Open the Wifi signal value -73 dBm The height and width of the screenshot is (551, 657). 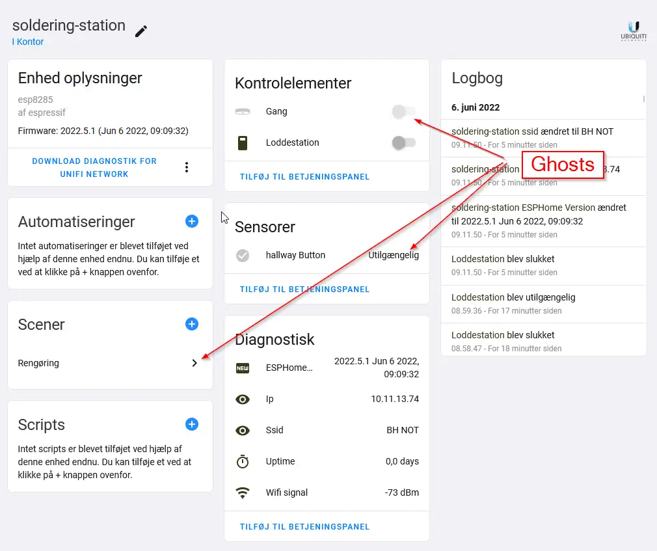point(402,492)
